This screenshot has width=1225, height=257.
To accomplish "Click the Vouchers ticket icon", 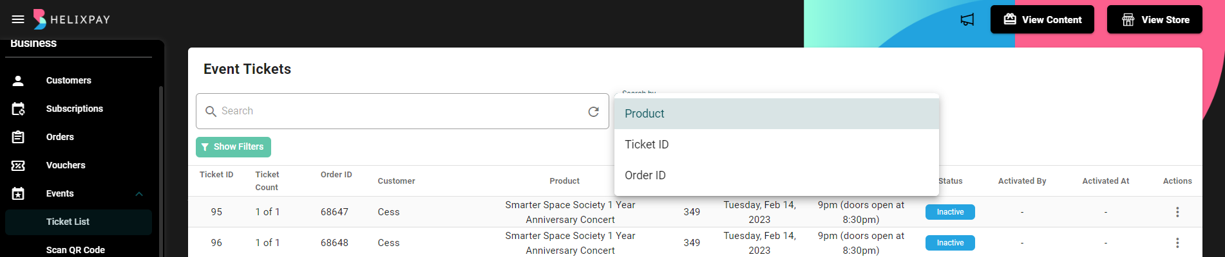I will tap(18, 165).
